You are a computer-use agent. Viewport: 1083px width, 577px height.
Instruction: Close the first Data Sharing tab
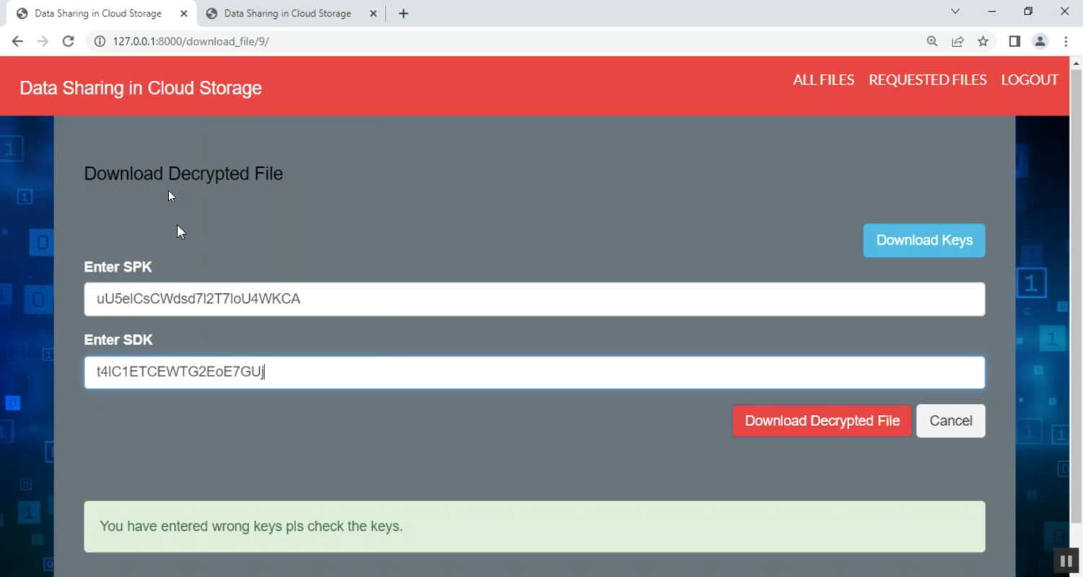pyautogui.click(x=183, y=13)
